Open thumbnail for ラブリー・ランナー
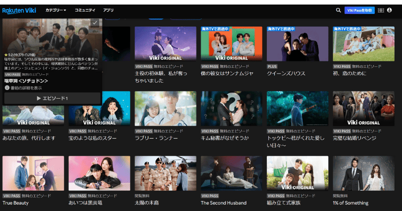 [165, 108]
